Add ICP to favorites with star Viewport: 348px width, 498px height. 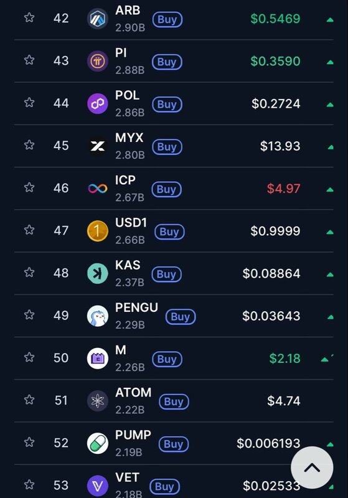click(29, 187)
